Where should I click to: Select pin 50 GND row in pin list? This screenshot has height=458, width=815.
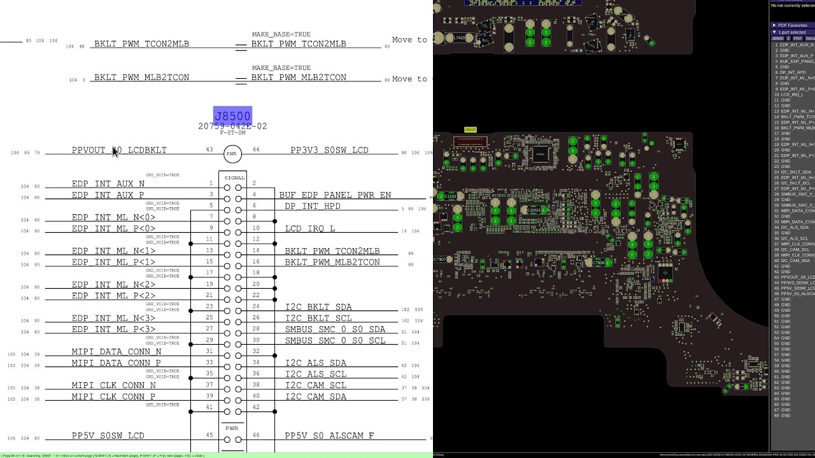tap(793, 316)
